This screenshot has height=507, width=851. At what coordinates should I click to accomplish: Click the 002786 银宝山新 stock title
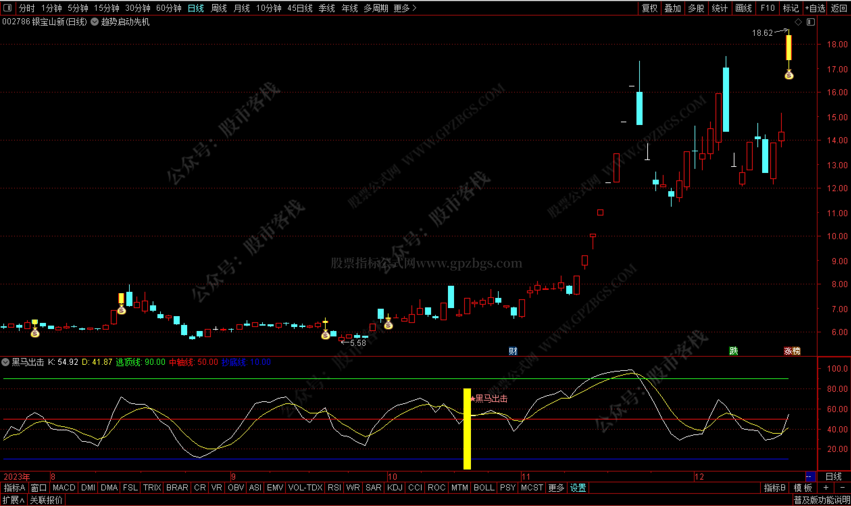tap(45, 22)
